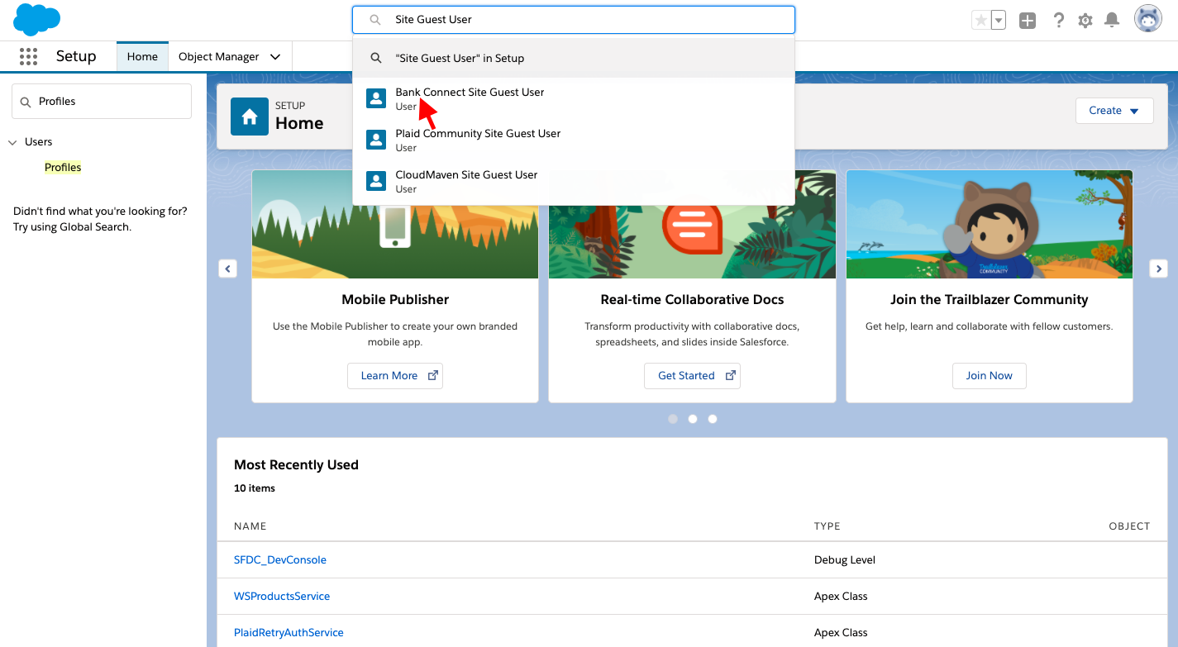The height and width of the screenshot is (647, 1178).
Task: Click the CloudMaven user icon
Action: [376, 181]
